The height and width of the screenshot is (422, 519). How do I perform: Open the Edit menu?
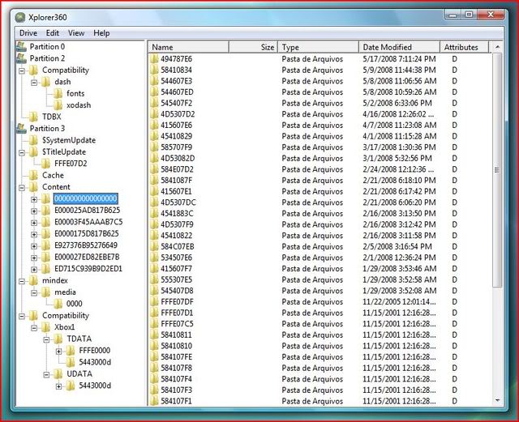click(52, 33)
